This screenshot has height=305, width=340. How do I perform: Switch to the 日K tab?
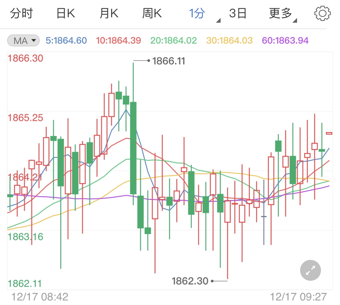point(66,13)
